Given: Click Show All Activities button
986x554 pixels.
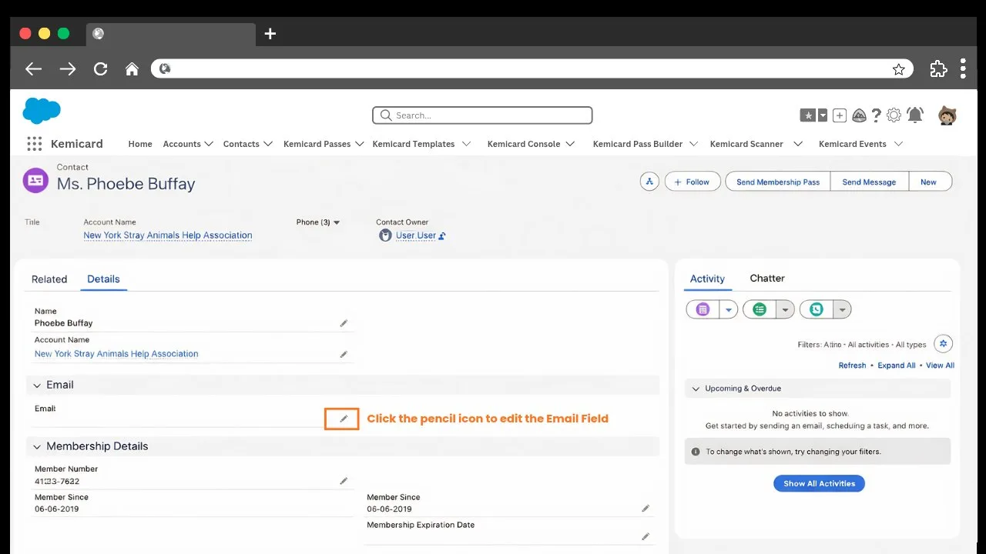Looking at the screenshot, I should tap(820, 483).
